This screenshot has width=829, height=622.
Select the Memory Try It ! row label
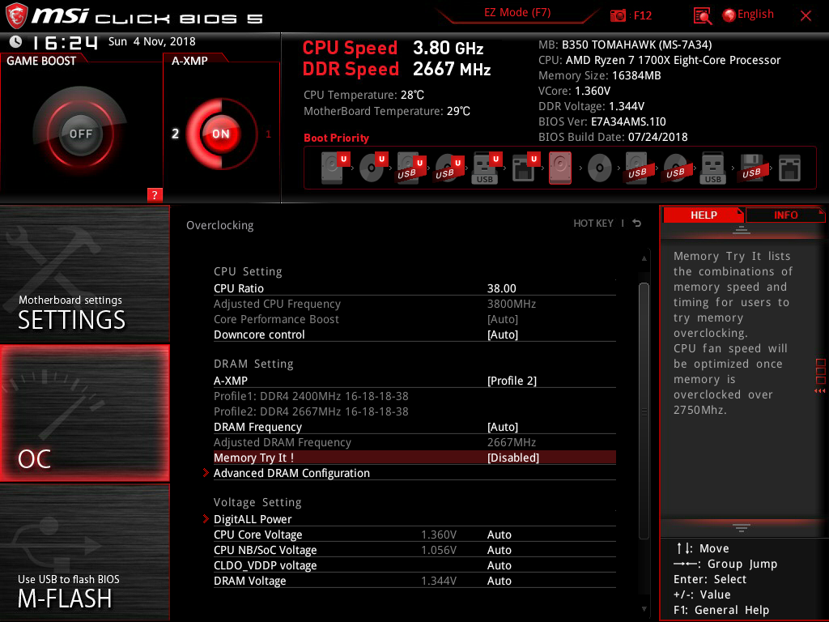pos(253,458)
